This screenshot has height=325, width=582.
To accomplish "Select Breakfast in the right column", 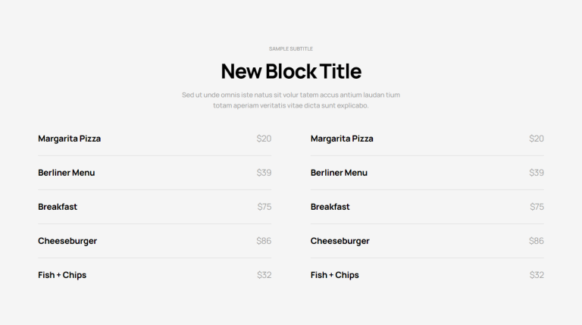I will click(x=330, y=207).
